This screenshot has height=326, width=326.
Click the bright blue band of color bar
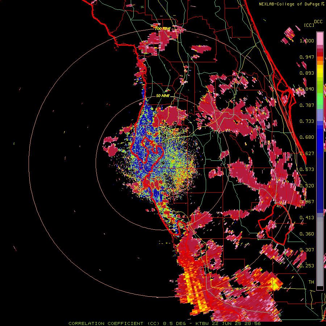[x=320, y=139]
